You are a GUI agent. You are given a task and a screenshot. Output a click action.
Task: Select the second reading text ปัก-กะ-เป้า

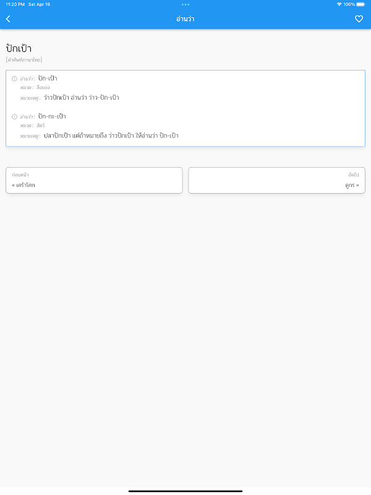click(52, 116)
